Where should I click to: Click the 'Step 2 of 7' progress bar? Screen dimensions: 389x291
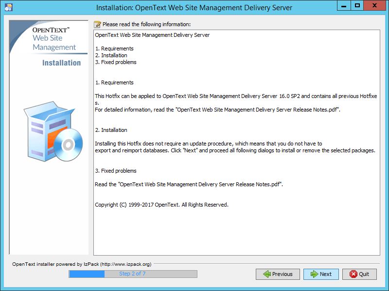[133, 274]
